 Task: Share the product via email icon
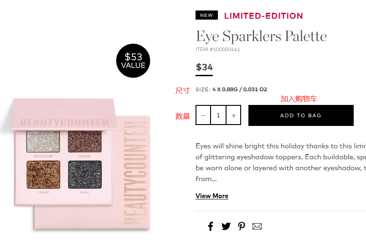257,226
